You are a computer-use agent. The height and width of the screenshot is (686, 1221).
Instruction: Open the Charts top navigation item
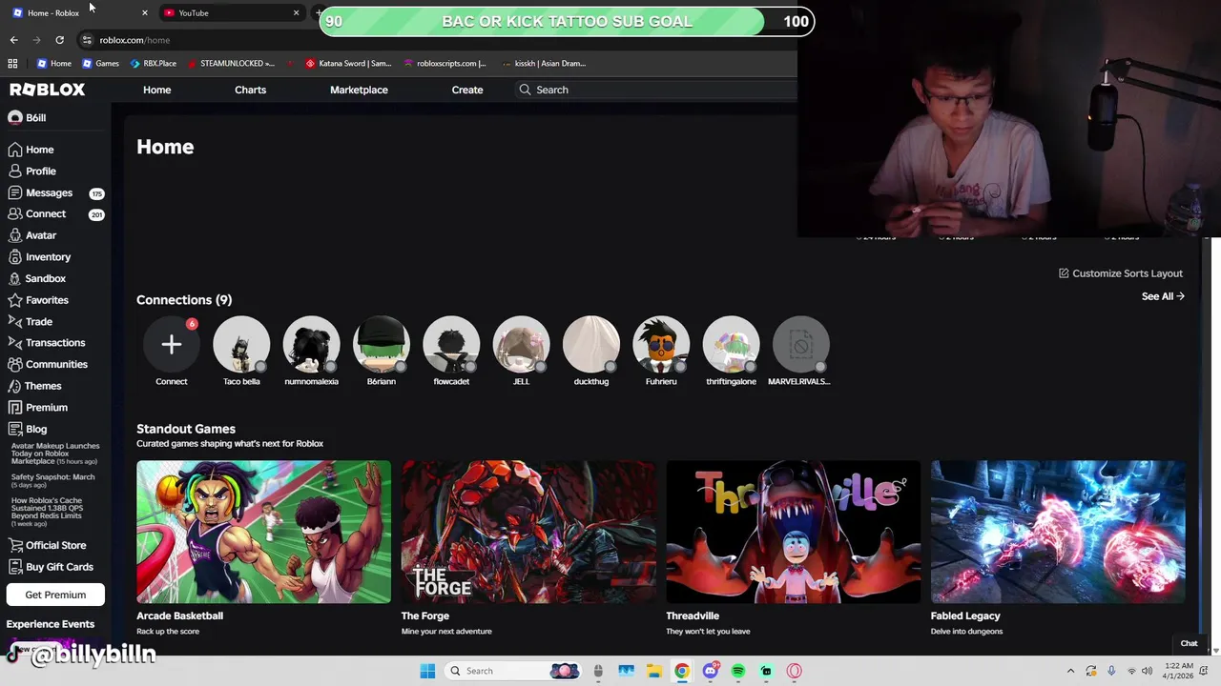[250, 90]
